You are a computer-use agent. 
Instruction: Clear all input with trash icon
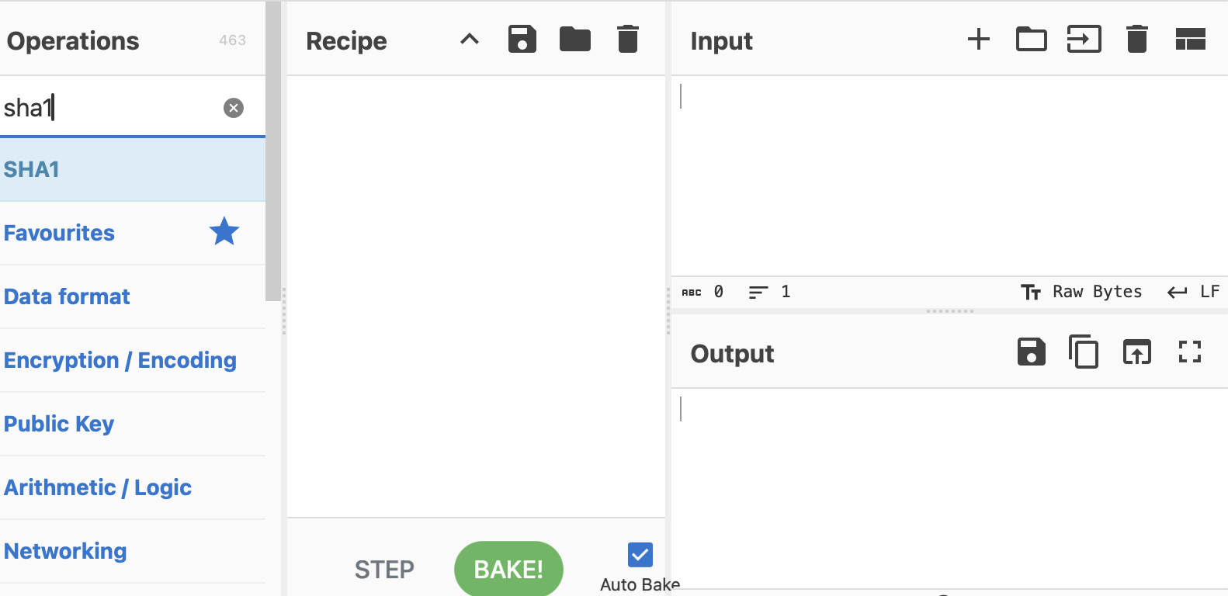click(1137, 39)
